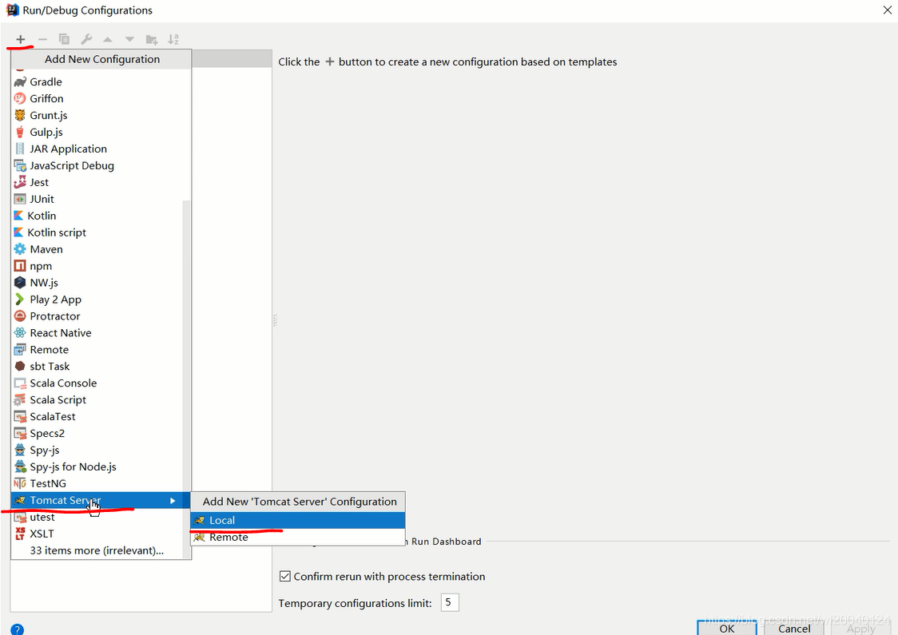Viewport: 898px width, 635px height.
Task: Select Scala Console configuration type
Action: (x=97, y=383)
